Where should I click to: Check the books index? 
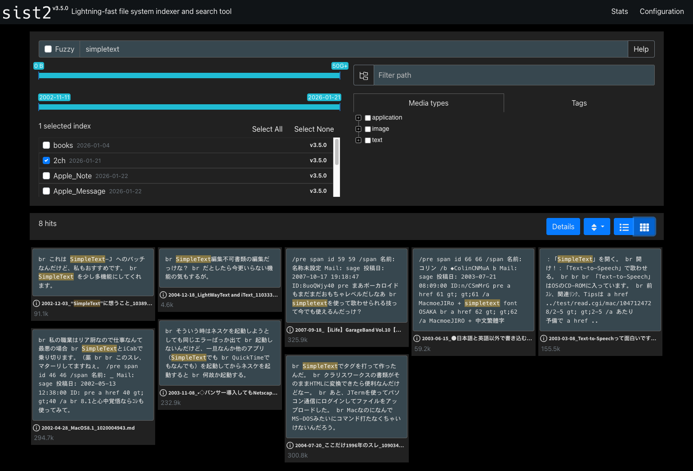click(46, 145)
